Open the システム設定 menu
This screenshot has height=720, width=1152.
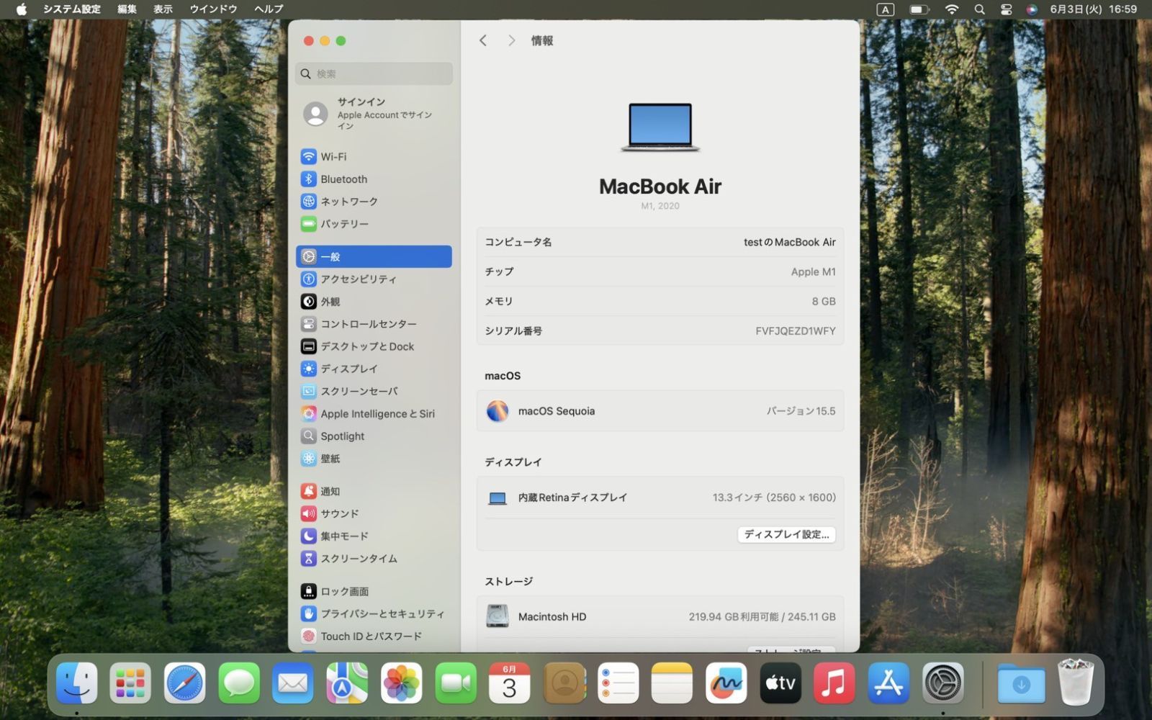(x=71, y=9)
